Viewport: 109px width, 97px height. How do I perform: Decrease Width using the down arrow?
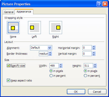pyautogui.click(x=61, y=67)
